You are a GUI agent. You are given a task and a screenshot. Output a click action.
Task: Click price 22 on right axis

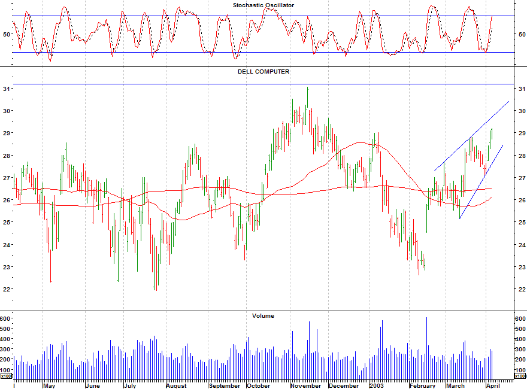pos(522,289)
